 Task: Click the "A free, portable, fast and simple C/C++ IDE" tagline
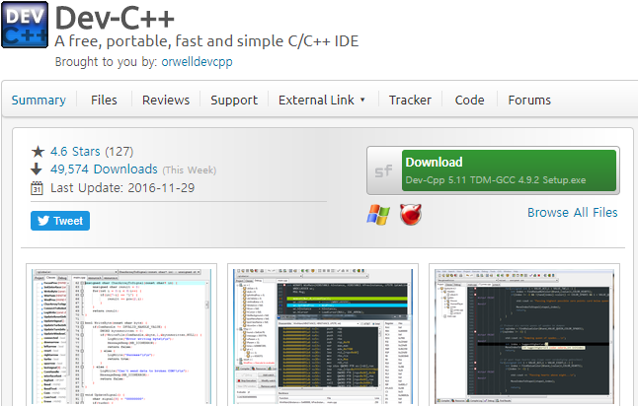point(206,41)
